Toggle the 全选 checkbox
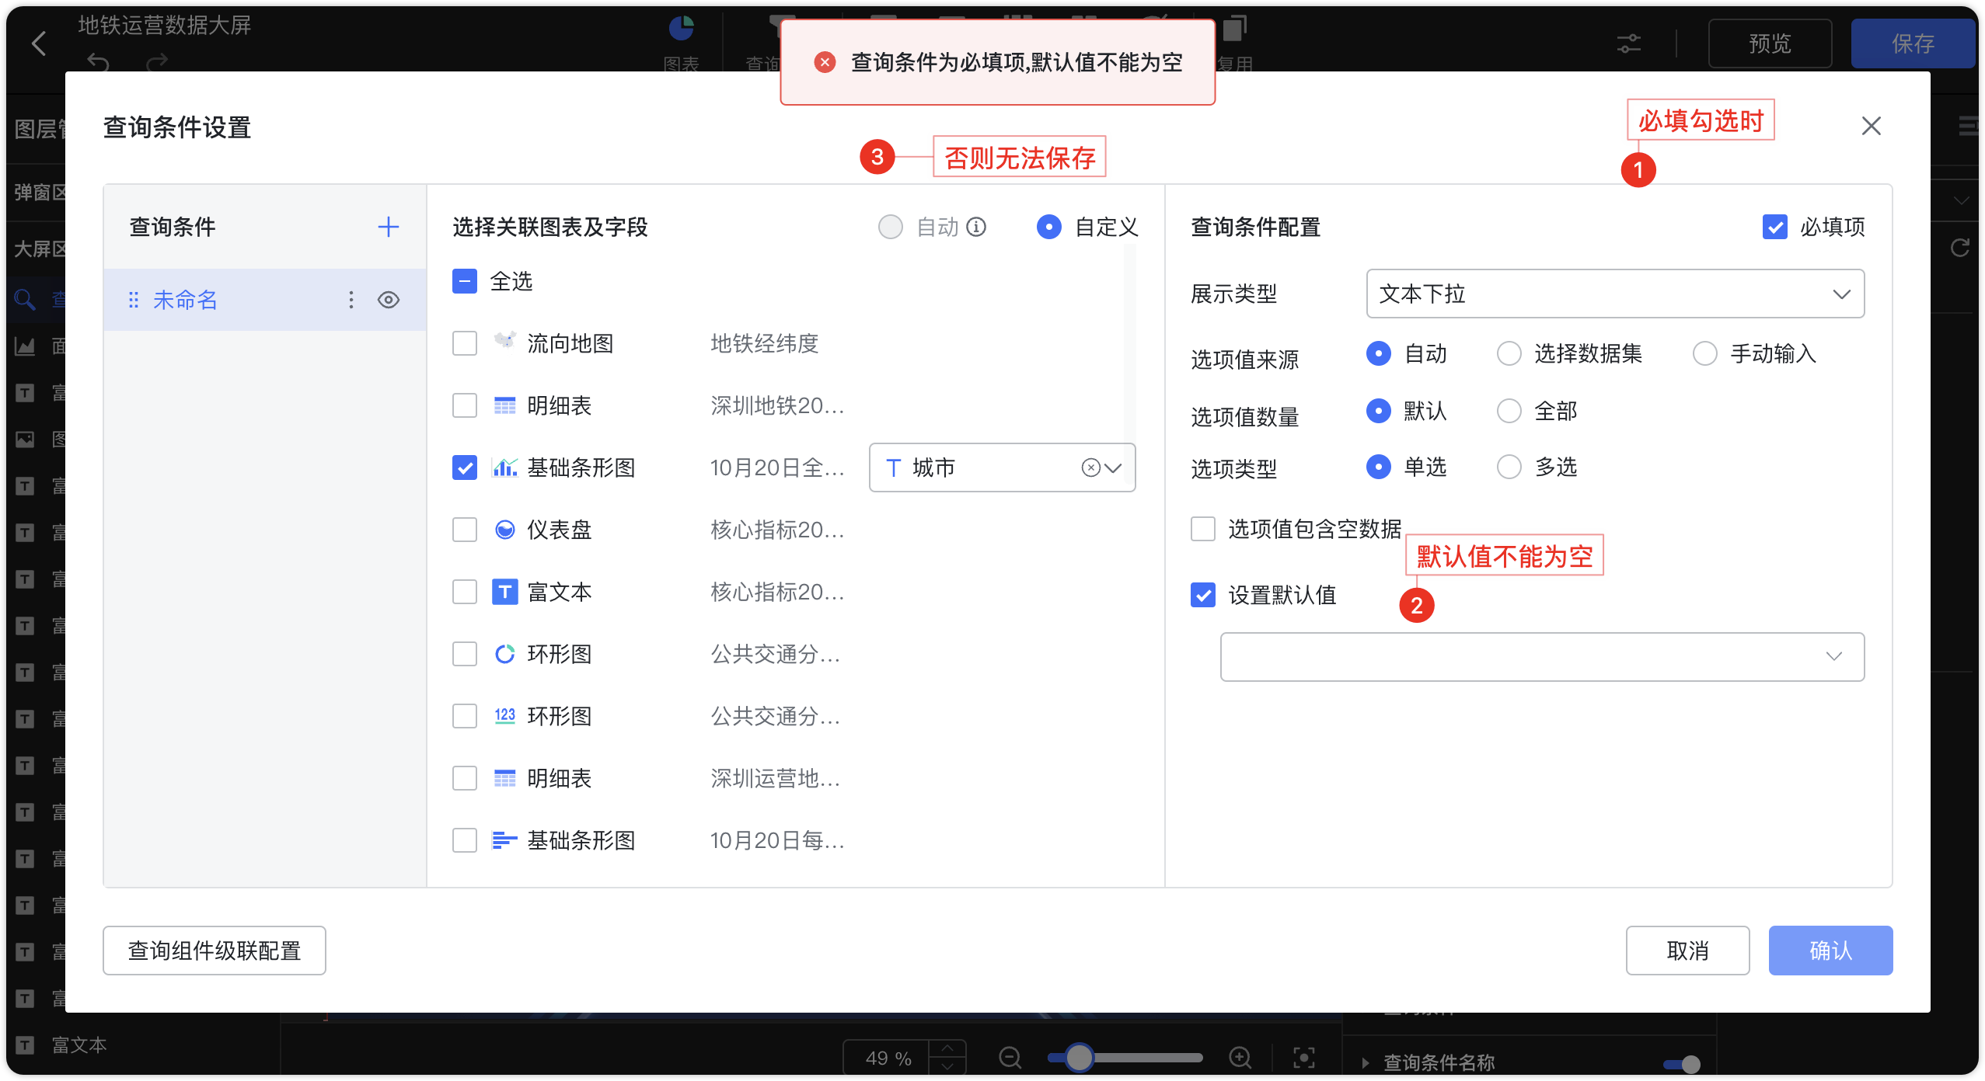 tap(465, 281)
